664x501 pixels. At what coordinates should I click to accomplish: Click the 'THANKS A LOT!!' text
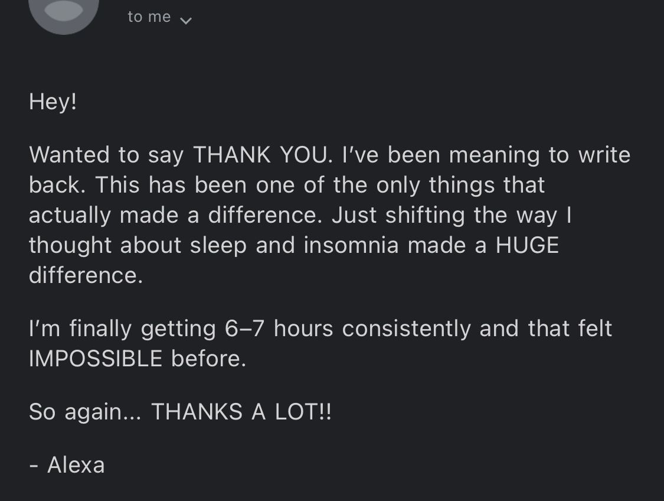pyautogui.click(x=241, y=412)
